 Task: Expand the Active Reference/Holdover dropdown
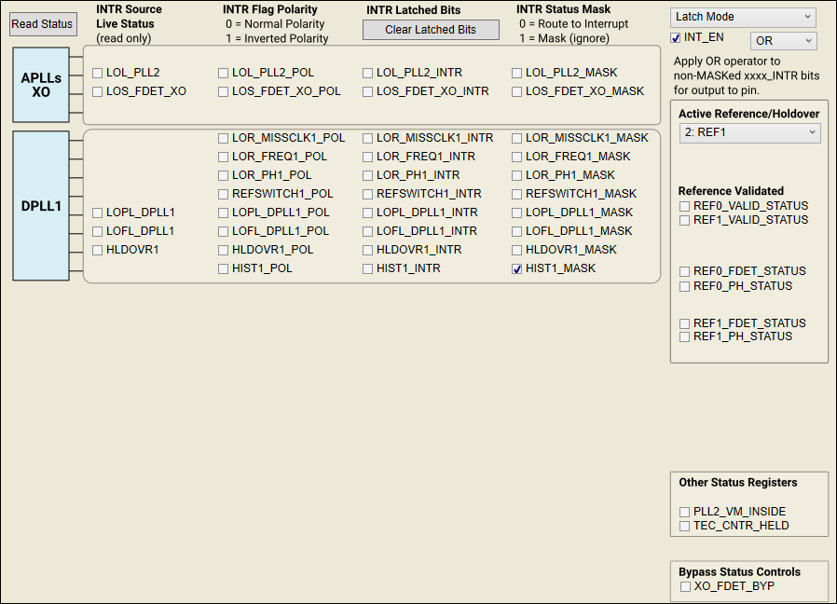[x=749, y=133]
